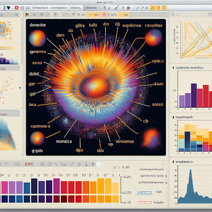Click the red circular icon in top toolbar
The height and width of the screenshot is (212, 212).
click(x=16, y=8)
